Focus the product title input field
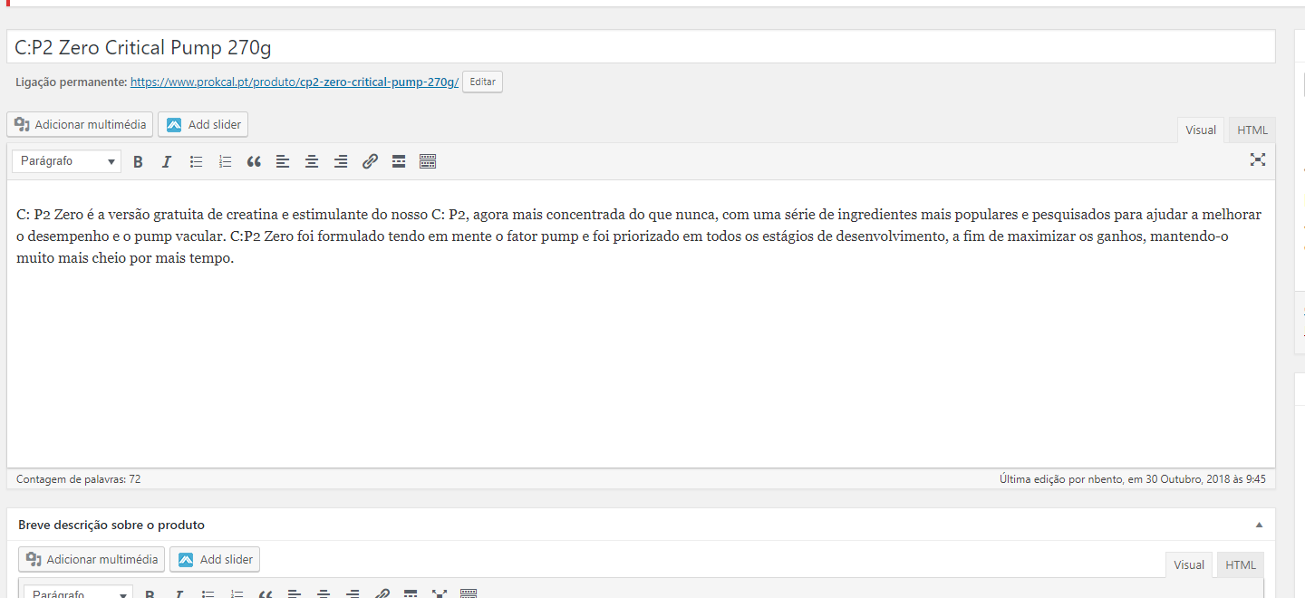Image resolution: width=1305 pixels, height=598 pixels. pos(641,47)
